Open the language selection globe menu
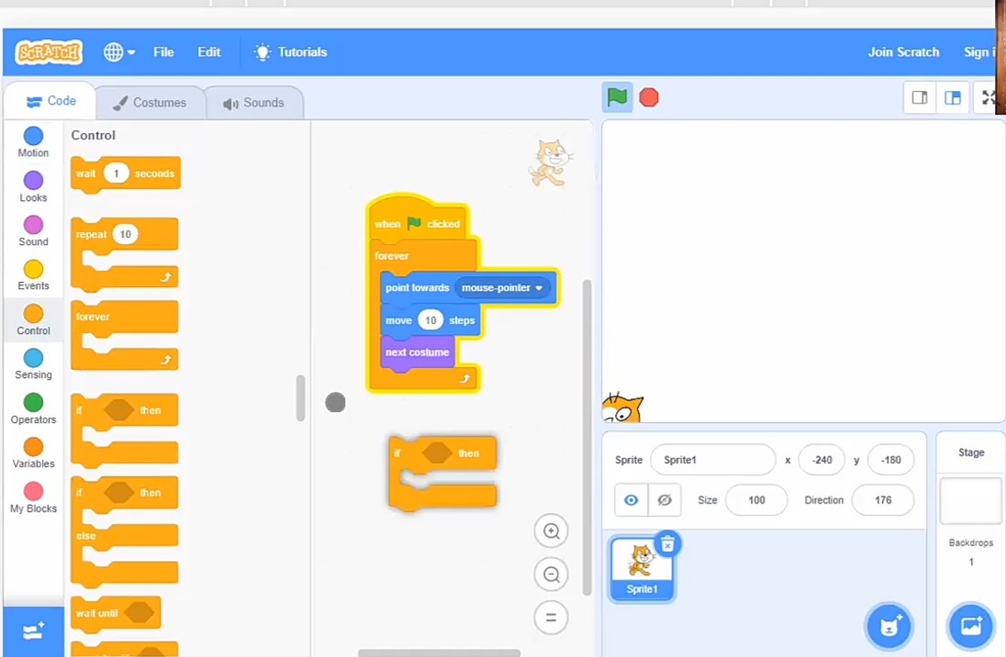Viewport: 1006px width, 657px height. click(x=115, y=52)
